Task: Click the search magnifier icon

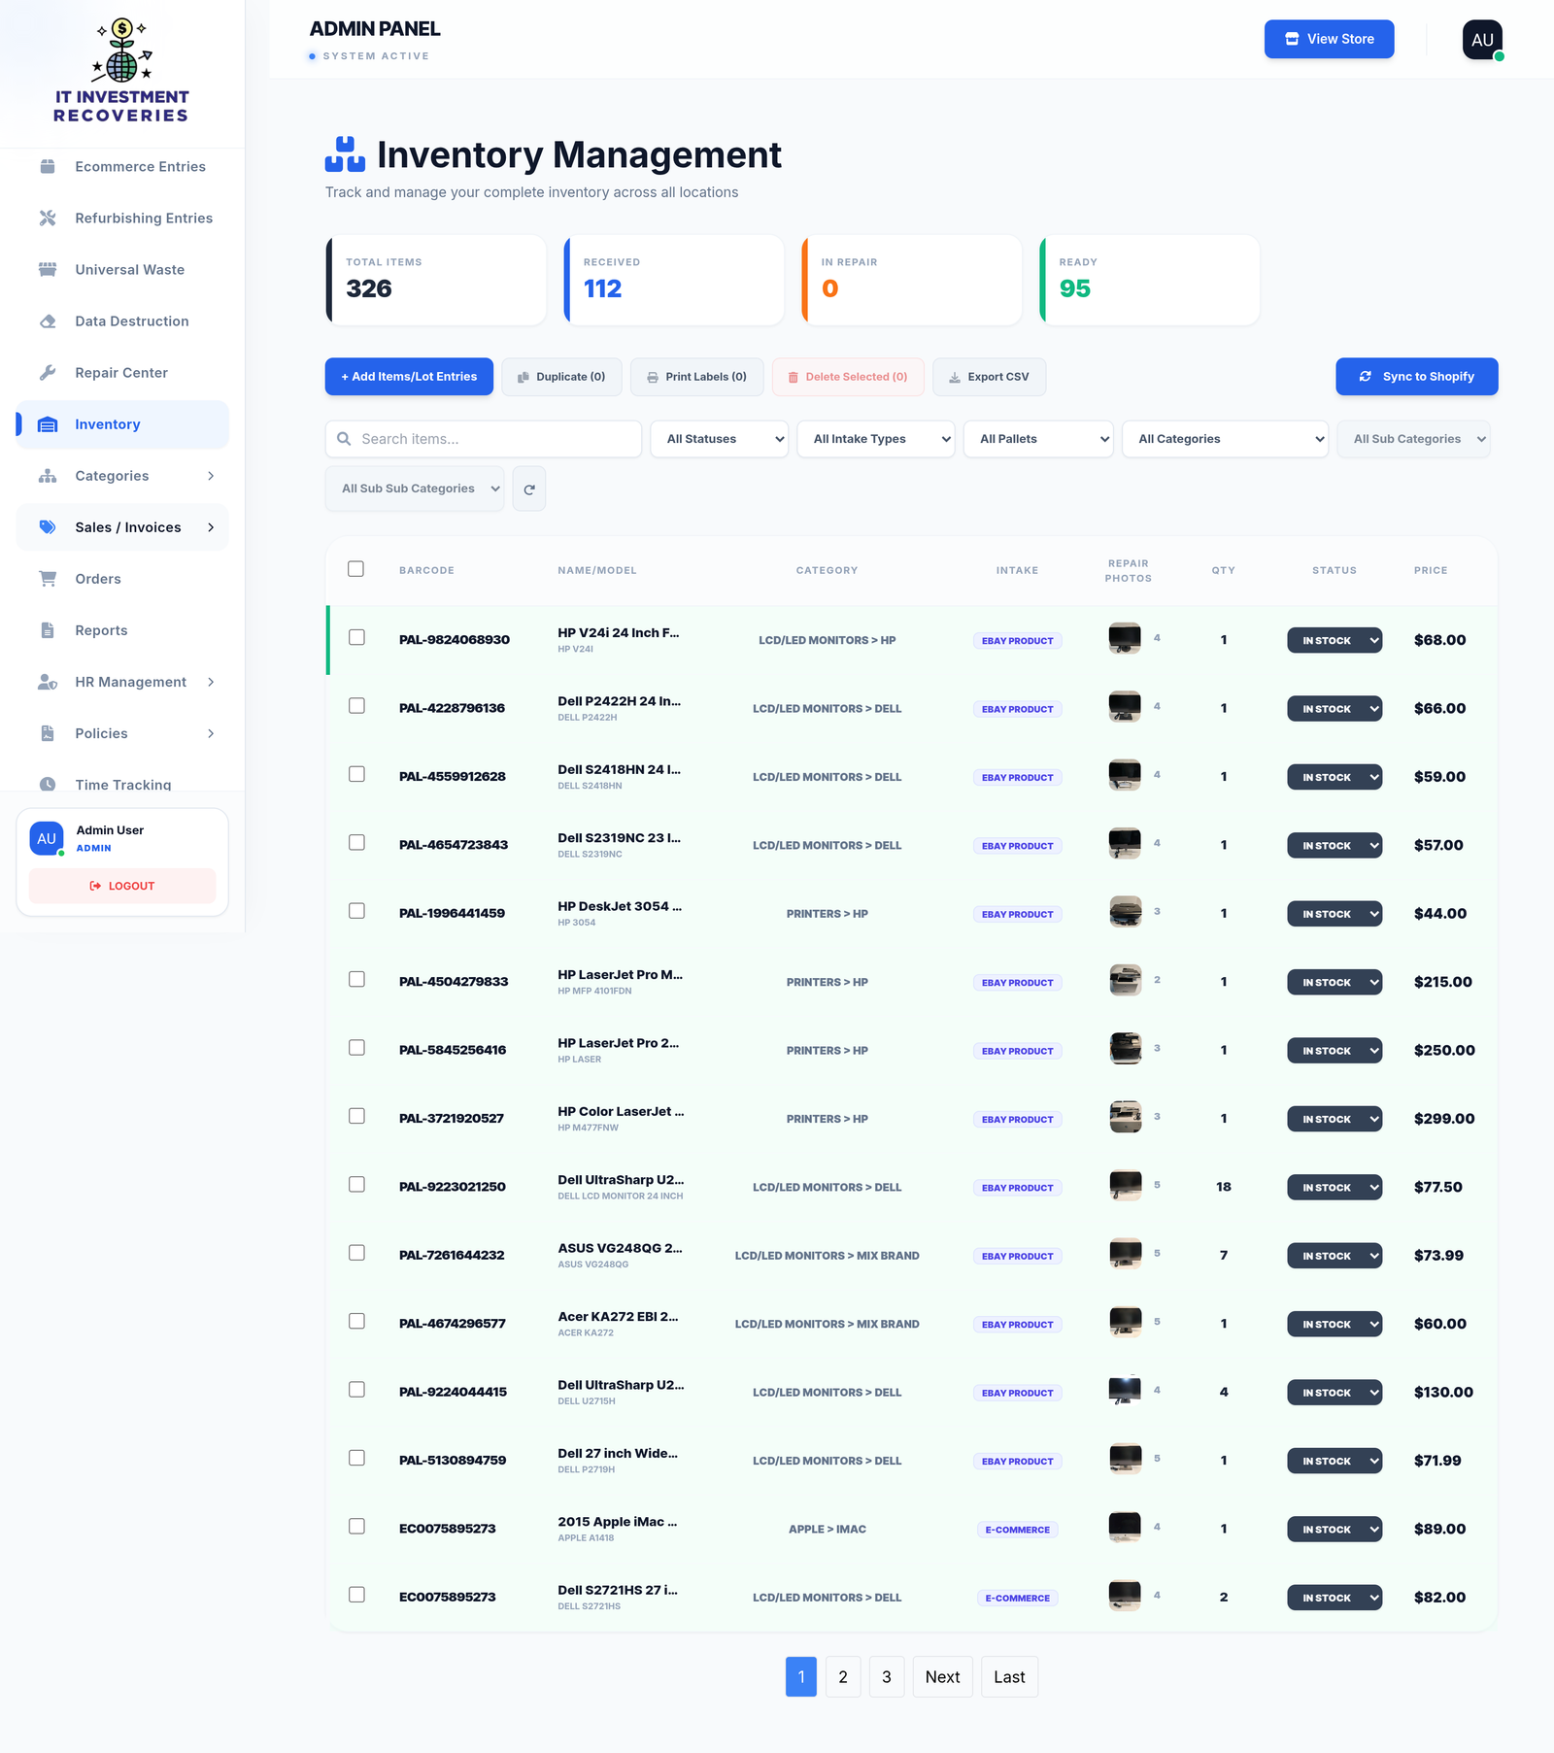Action: click(344, 439)
